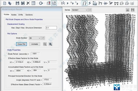
Task: Click the save floppy disk icon
Action: tap(17, 3)
